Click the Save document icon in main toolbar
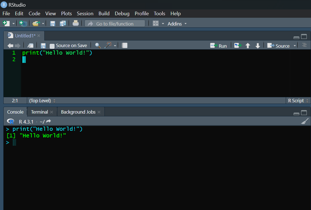The height and width of the screenshot is (210, 311). click(53, 24)
